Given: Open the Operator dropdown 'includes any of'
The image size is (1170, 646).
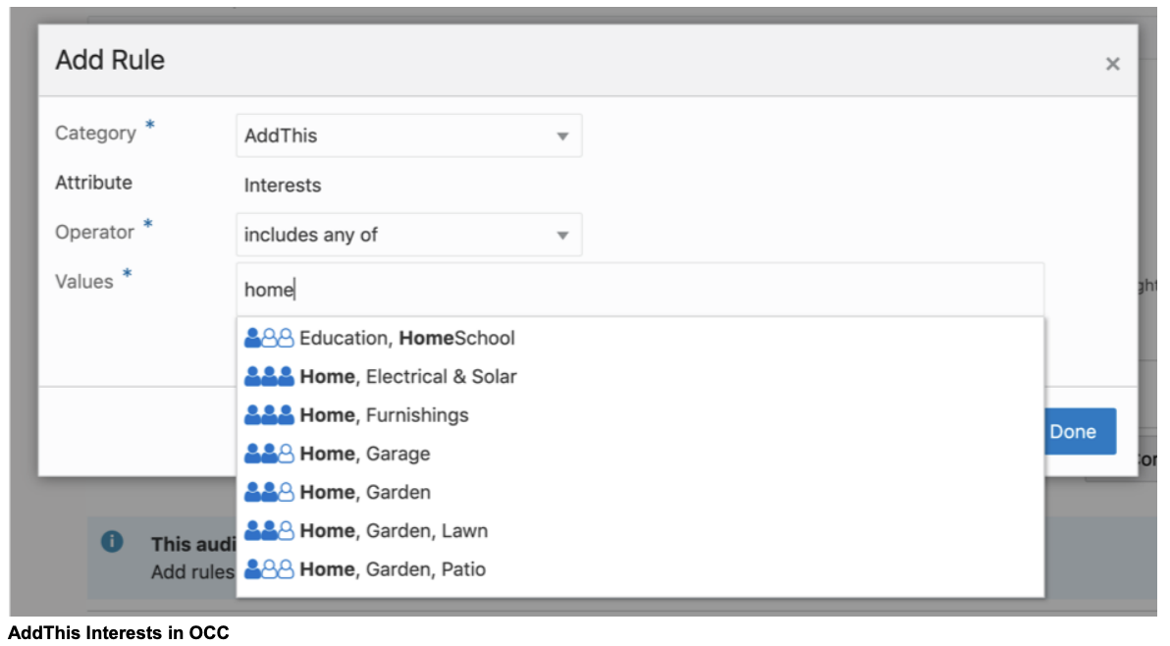Looking at the screenshot, I should [409, 235].
